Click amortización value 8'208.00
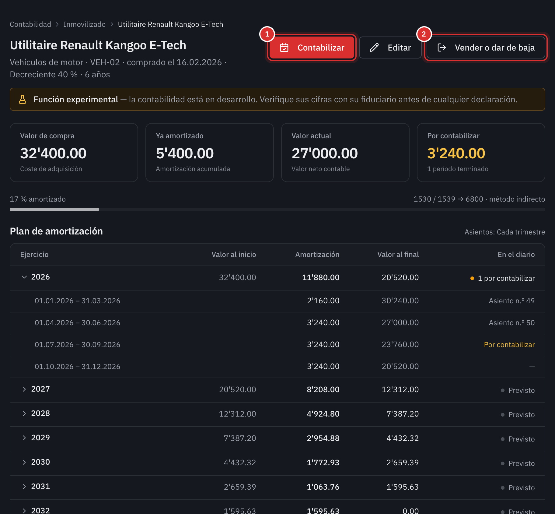The height and width of the screenshot is (514, 555). 323,389
